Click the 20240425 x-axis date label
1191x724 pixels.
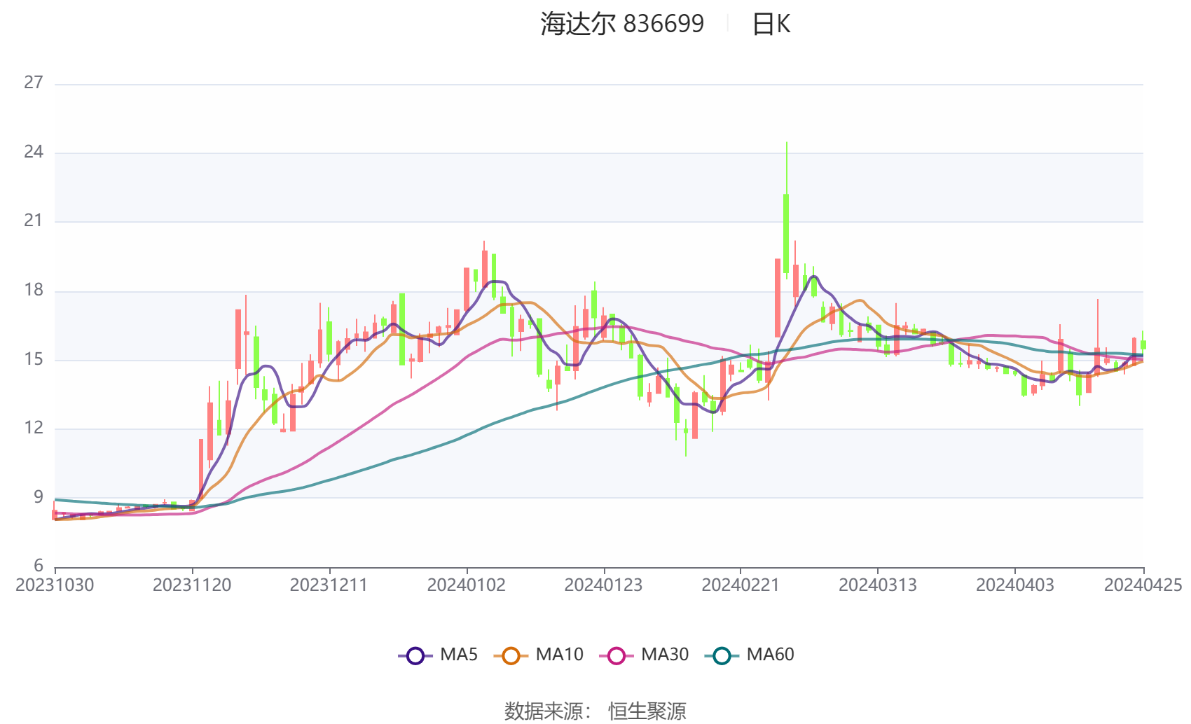[1143, 585]
